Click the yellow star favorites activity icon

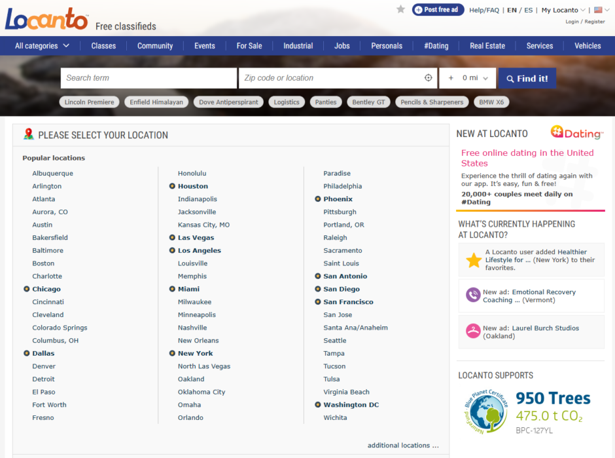[x=474, y=260]
